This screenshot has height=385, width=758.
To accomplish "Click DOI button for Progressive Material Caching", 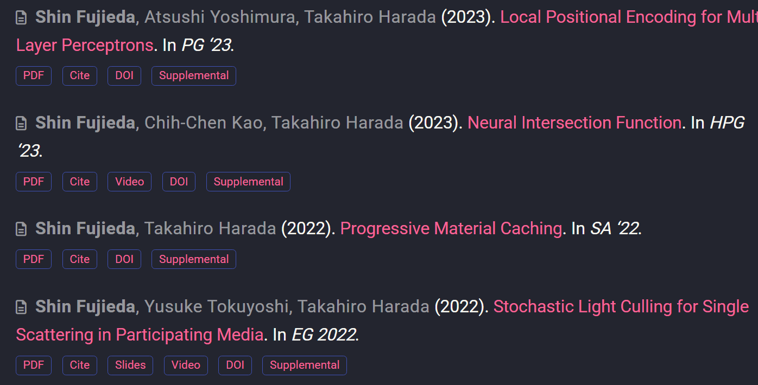I will 124,259.
